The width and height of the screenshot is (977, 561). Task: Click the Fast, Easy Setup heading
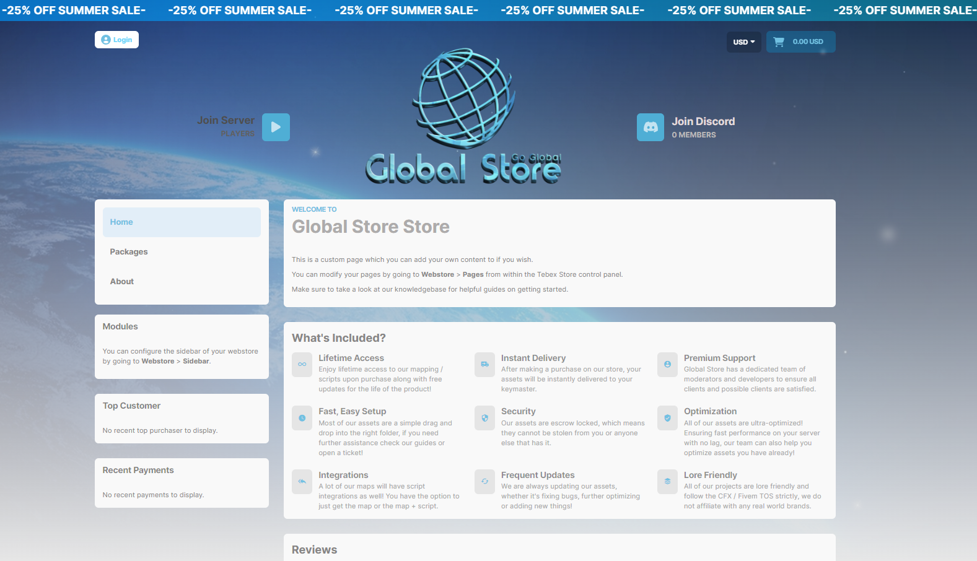point(353,411)
